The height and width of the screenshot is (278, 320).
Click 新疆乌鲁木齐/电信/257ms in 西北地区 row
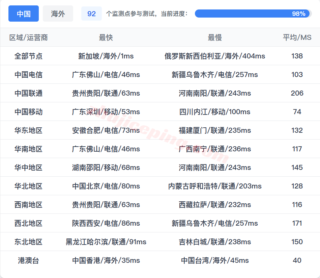pyautogui.click(x=215, y=223)
